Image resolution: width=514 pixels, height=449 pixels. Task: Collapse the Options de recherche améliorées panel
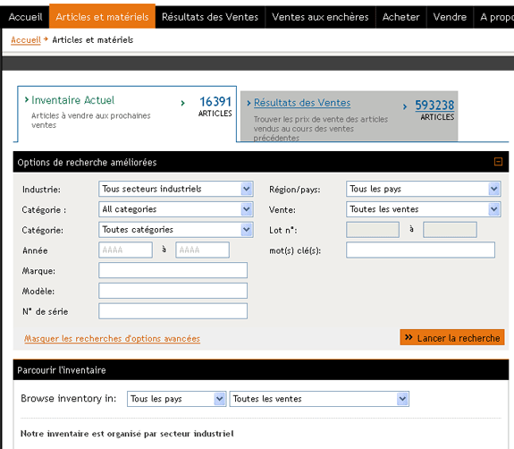[498, 162]
